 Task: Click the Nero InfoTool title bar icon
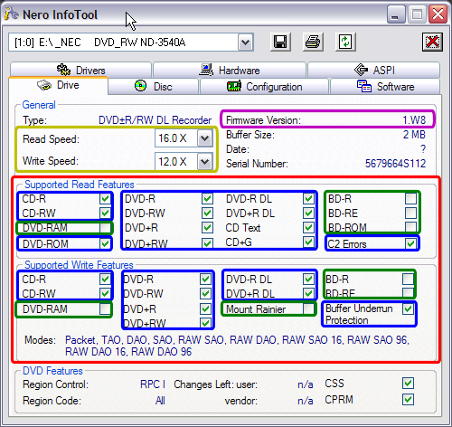[12, 14]
